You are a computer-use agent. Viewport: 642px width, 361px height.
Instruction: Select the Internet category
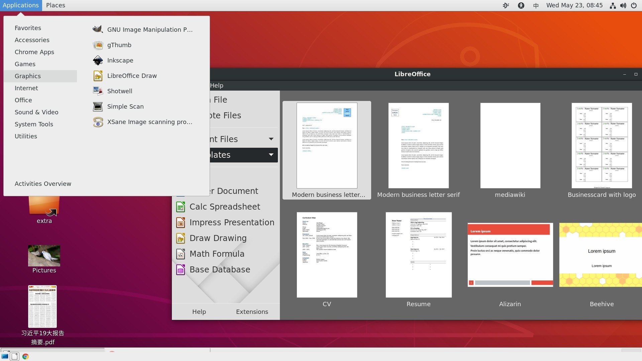40,88
